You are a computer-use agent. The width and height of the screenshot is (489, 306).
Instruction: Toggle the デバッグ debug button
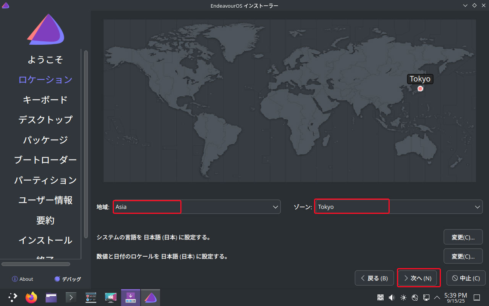pyautogui.click(x=68, y=279)
